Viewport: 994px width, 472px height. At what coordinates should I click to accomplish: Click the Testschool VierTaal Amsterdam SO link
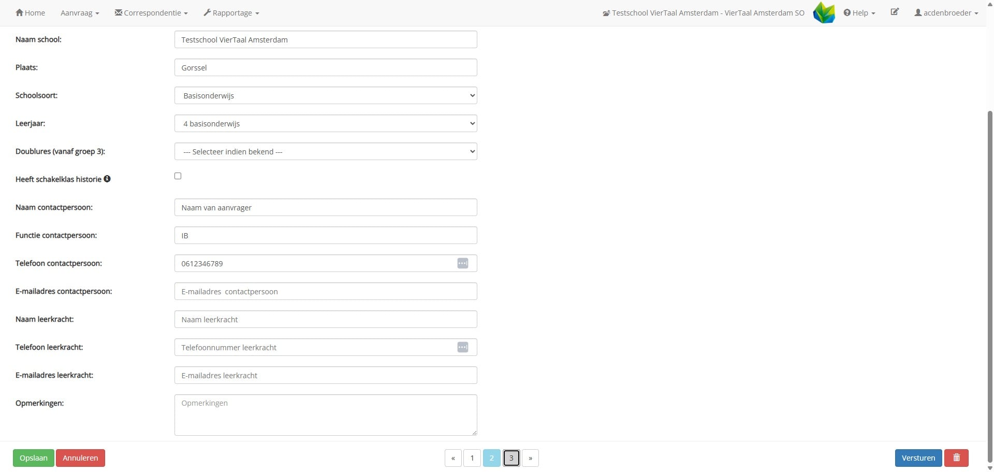click(x=704, y=12)
